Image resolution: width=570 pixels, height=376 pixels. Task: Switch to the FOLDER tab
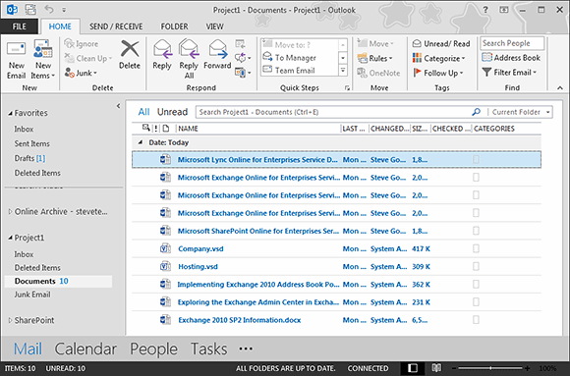[175, 27]
